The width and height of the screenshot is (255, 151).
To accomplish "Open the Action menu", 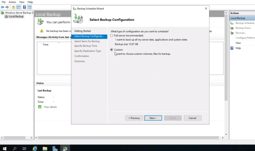I will (x=12, y=2).
